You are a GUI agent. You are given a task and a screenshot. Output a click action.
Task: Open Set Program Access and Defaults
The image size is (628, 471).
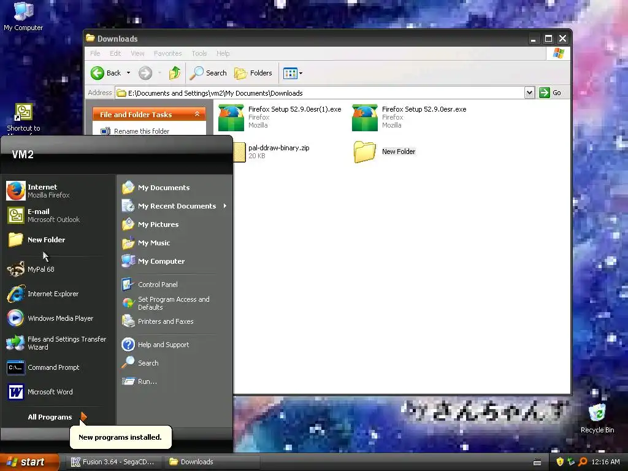coord(174,303)
